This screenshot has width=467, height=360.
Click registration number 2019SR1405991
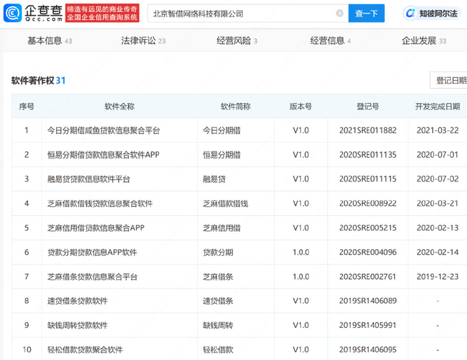[368, 325]
